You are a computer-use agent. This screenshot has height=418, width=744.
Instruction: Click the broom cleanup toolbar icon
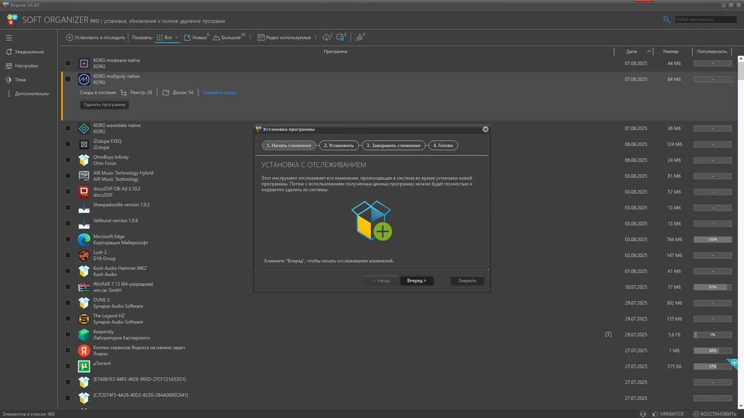(360, 38)
